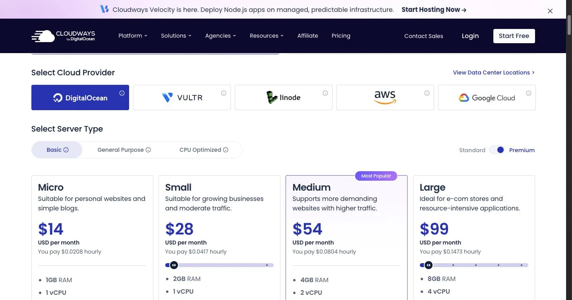Viewport: 572px width, 300px height.
Task: Click the Small plan slider handle
Action: (174, 265)
